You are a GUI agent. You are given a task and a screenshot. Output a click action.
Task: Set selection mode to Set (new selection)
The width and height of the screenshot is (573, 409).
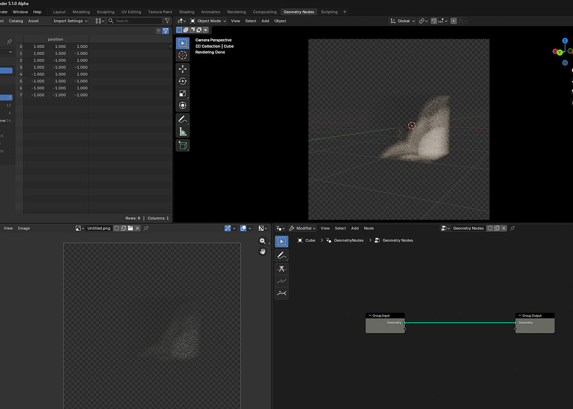[x=179, y=30]
